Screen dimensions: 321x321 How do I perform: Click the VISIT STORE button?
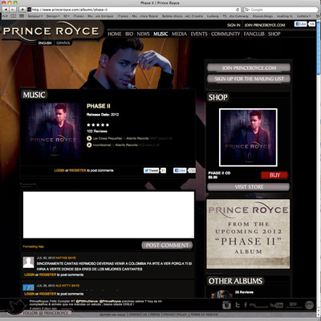(x=249, y=187)
